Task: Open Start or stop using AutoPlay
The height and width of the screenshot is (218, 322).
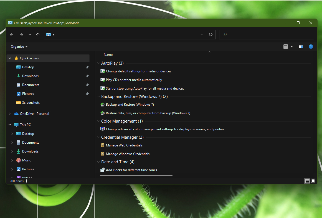Action: [145, 88]
